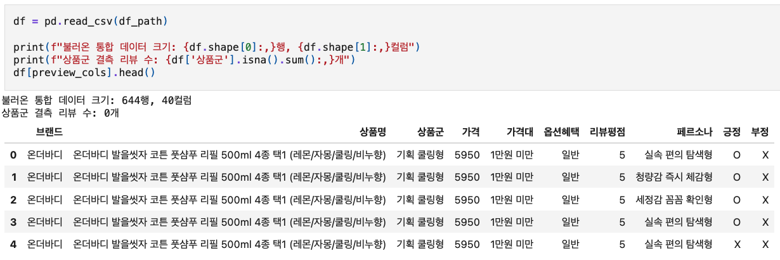Click '기획 쿨링형' in row 2

click(x=420, y=199)
